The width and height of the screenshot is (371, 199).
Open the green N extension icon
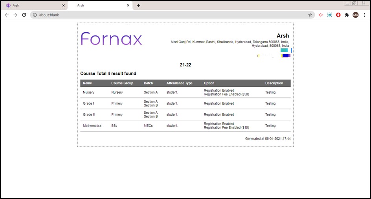(330, 15)
